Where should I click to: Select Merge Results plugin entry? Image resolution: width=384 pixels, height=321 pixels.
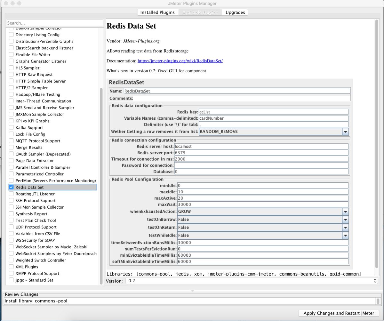point(29,148)
